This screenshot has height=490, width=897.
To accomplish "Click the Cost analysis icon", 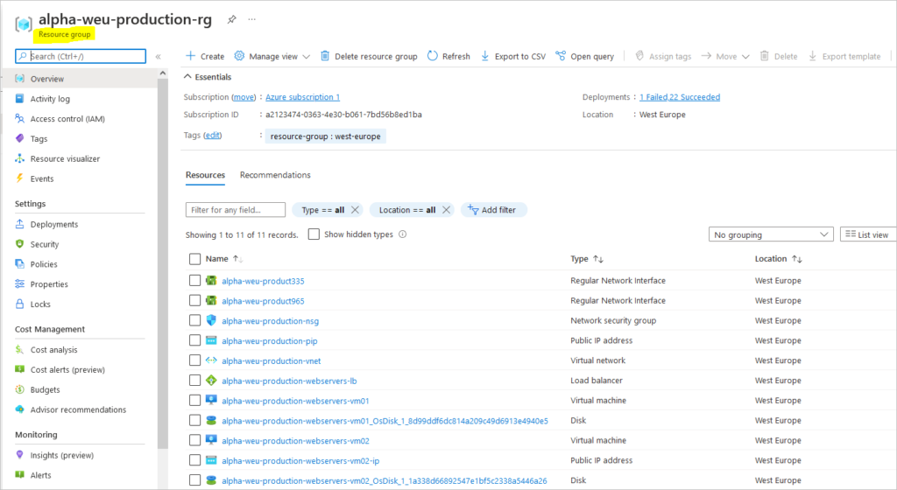I will click(x=20, y=349).
